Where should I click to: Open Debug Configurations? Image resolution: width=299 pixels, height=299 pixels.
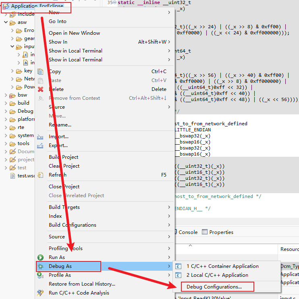tap(227, 287)
